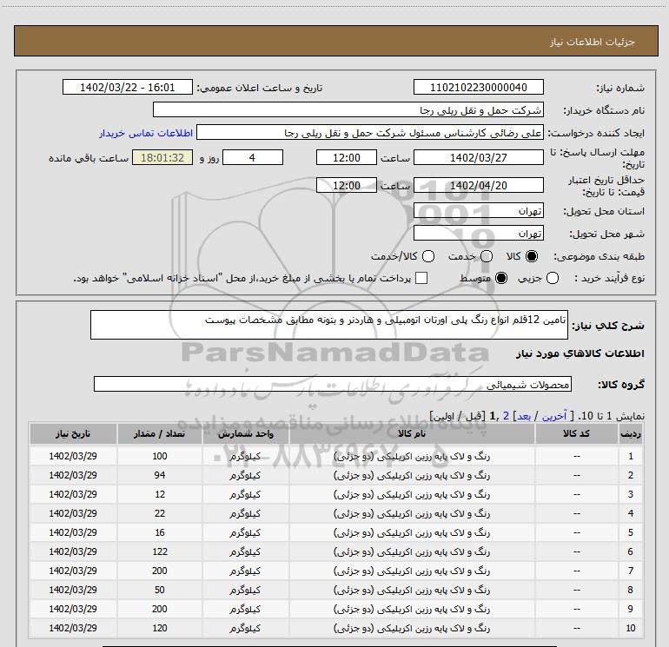This screenshot has width=669, height=647.
Task: Click the نام کالا column header
Action: 412,433
